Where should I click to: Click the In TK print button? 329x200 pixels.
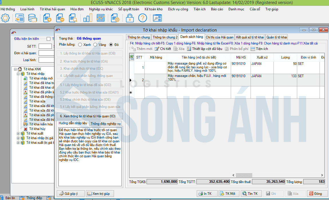(x=207, y=194)
